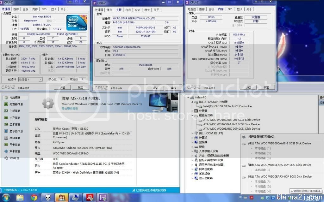Click the printer icon beside 打开设备和打印机

(244, 137)
